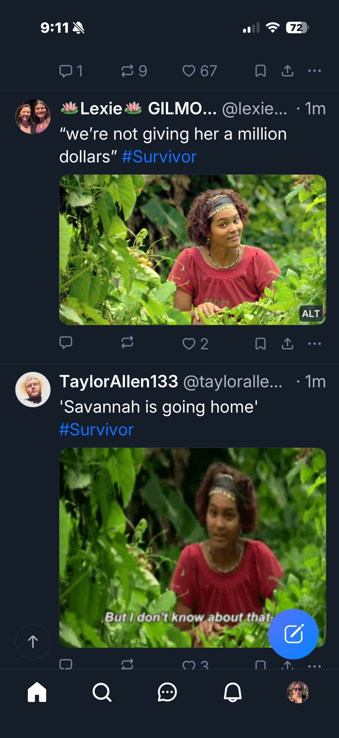Open the compose new post button
This screenshot has width=339, height=738.
tap(293, 634)
